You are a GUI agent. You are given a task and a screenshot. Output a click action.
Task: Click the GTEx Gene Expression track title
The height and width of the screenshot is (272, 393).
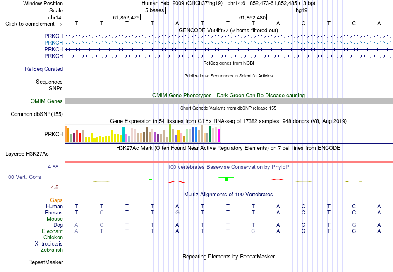coord(228,121)
